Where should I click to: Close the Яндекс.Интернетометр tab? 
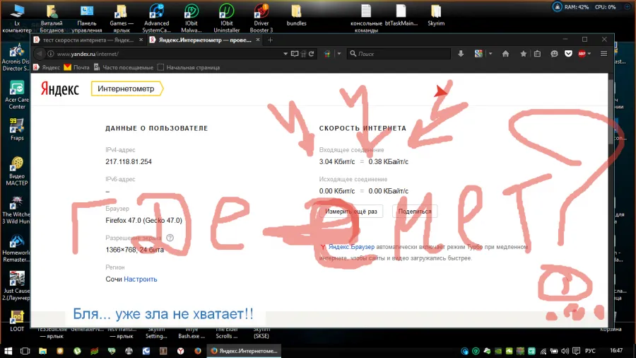tap(257, 40)
